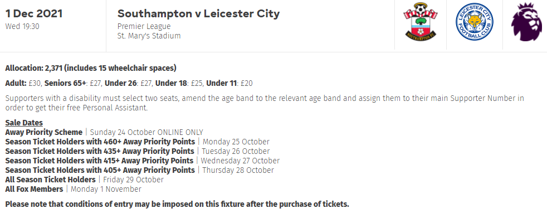Click the Premier League lion logo
The image size is (547, 213).
527,22
